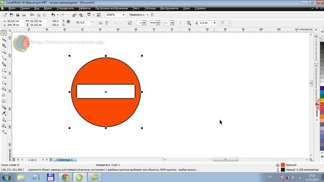324x182 pixels.
Task: Select the Smart Fill tool in toolbox
Action: point(4,64)
